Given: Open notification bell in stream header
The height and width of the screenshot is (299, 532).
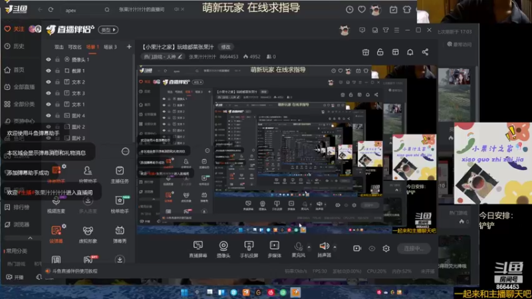Looking at the screenshot, I should point(410,52).
